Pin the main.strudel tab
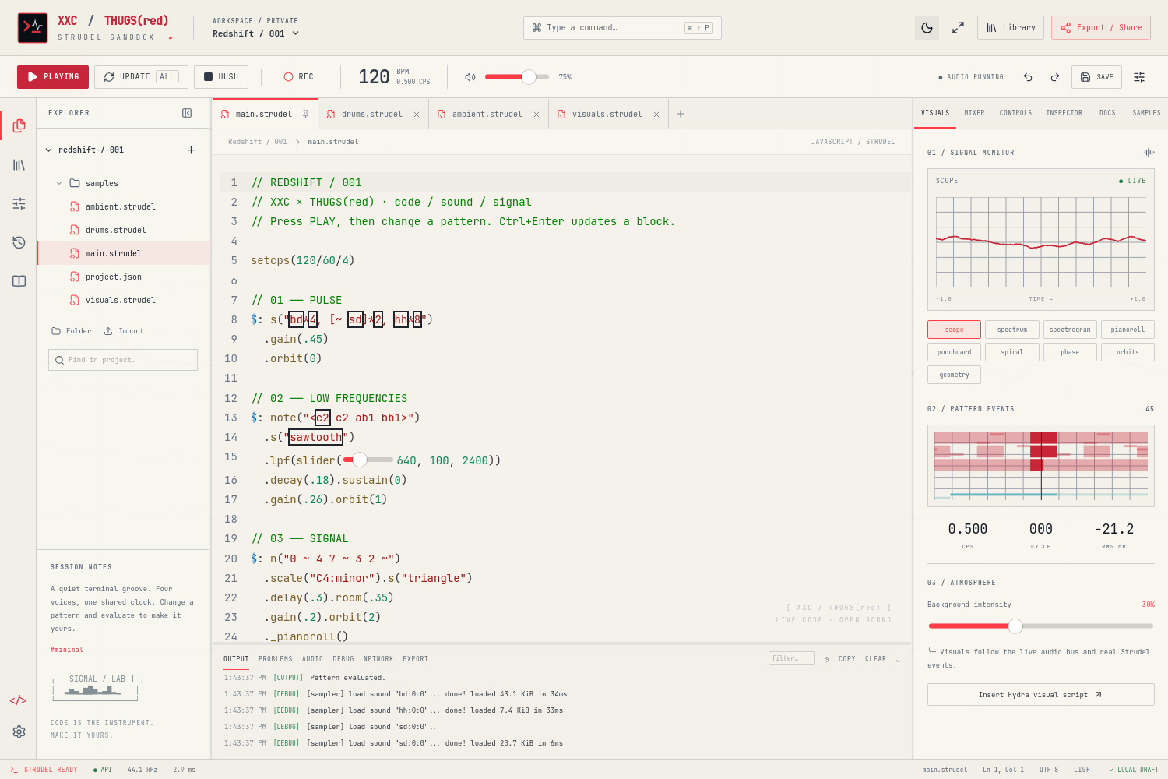Image resolution: width=1168 pixels, height=779 pixels. tap(305, 114)
